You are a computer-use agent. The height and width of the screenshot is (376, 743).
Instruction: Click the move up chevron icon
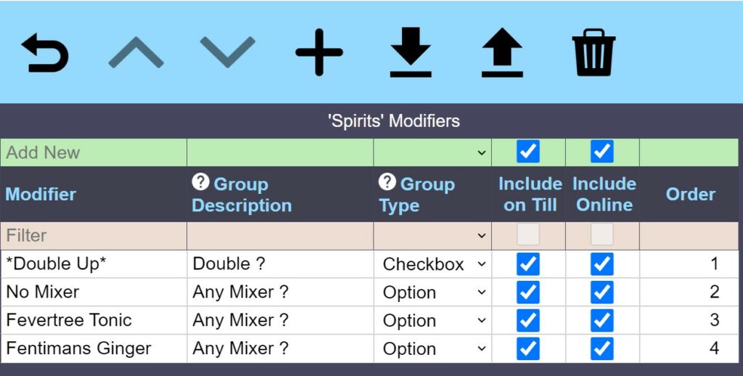tap(136, 54)
